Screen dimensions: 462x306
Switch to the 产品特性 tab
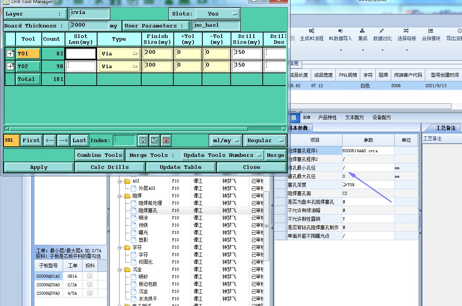(x=327, y=117)
